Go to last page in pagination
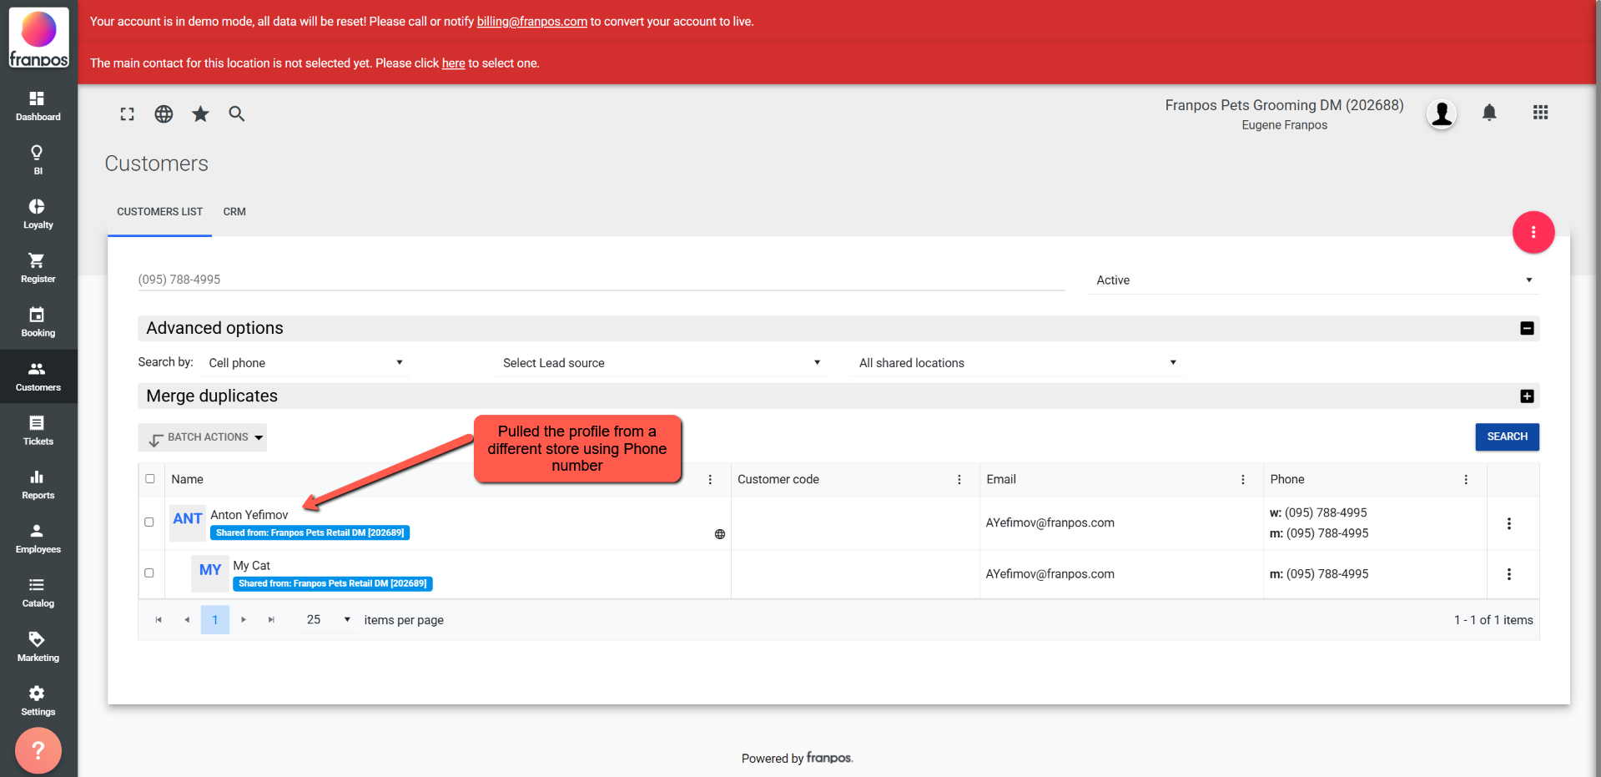Viewport: 1601px width, 777px height. point(271,620)
